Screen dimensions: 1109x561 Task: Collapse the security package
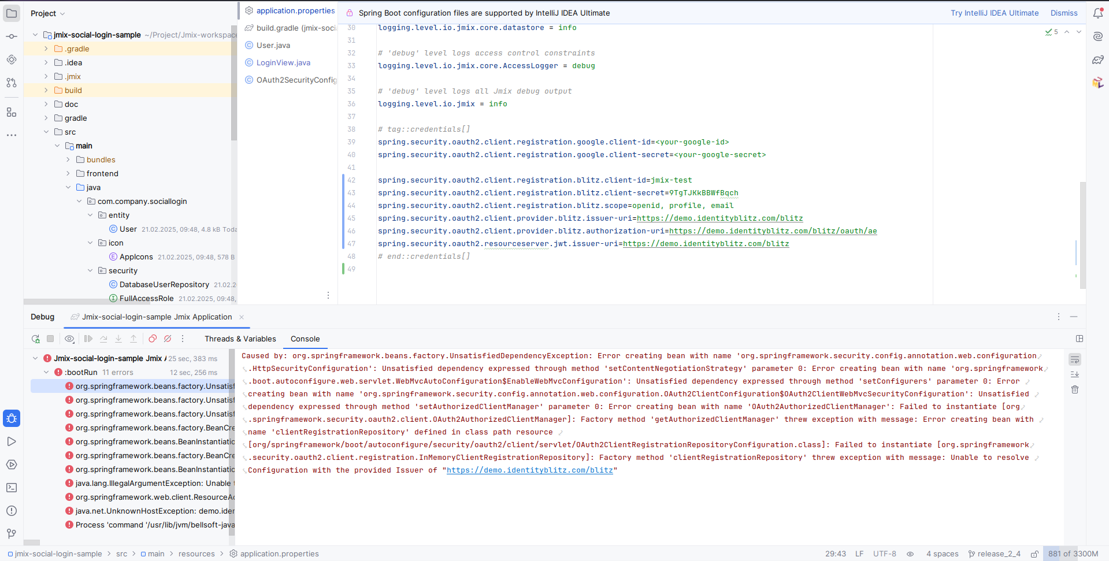90,271
